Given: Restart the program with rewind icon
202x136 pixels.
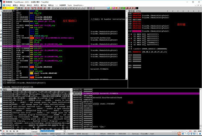Looking at the screenshot, I should coord(19,8).
